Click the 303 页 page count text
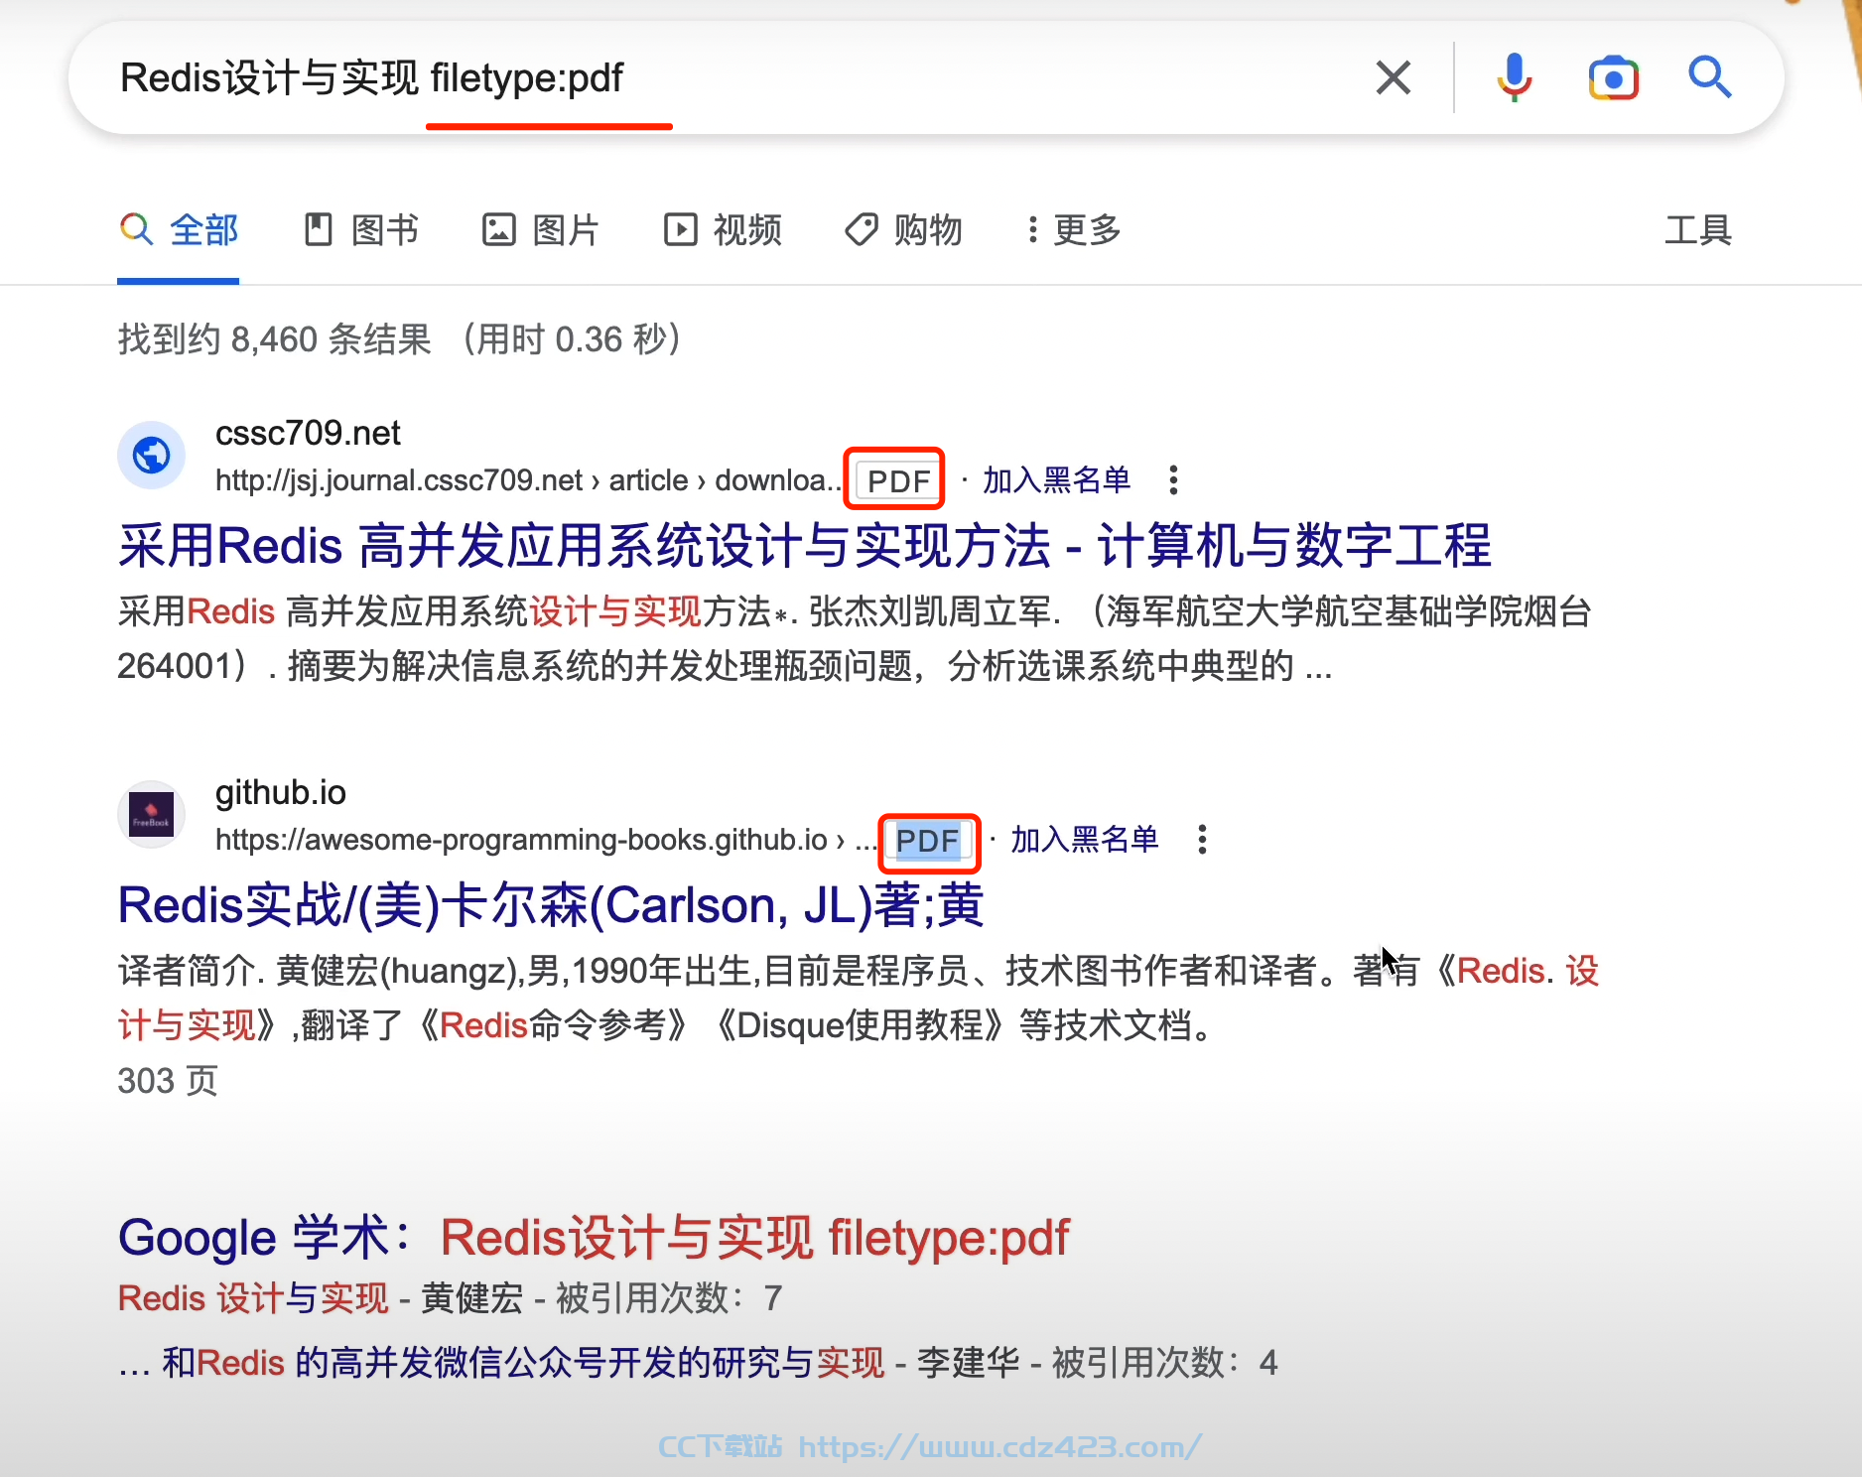Viewport: 1862px width, 1477px height. pos(168,1081)
